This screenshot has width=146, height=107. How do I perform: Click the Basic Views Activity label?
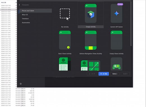[65, 54]
